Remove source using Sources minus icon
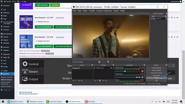 coord(97,81)
